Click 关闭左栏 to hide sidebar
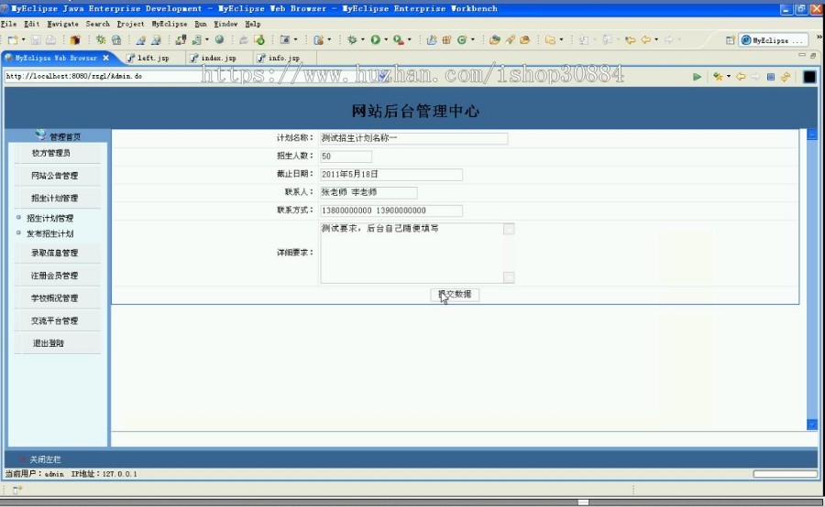Screen dimensions: 825x507 [x=45, y=459]
